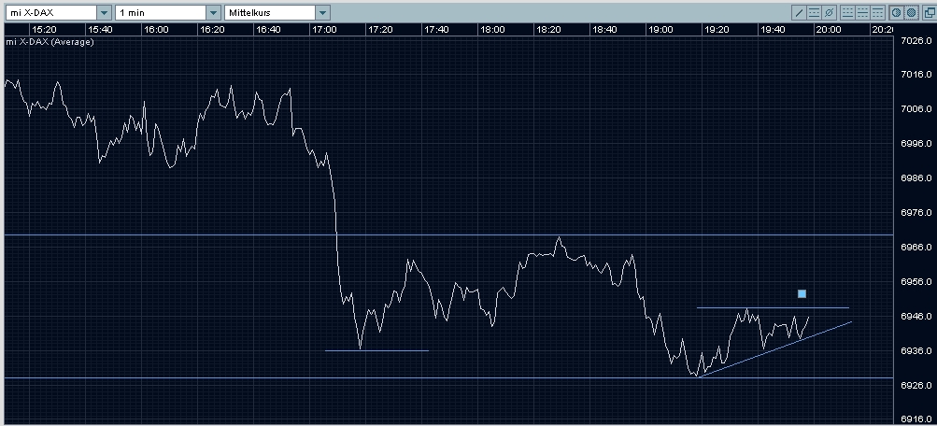Choose line style with solid middle line
Image resolution: width=937 pixels, height=426 pixels.
tap(862, 12)
